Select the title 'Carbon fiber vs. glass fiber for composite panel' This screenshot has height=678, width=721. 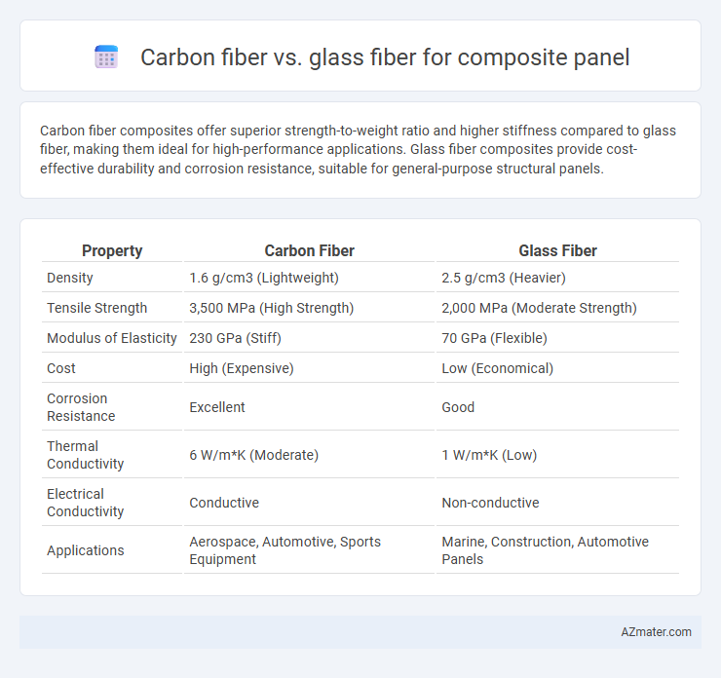(x=385, y=57)
